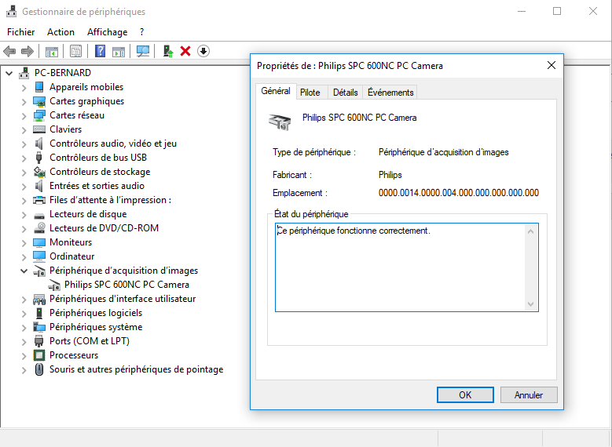Expand Contrôleurs audio, vidéo et jeu
Screen dimensions: 612x447
(x=24, y=144)
